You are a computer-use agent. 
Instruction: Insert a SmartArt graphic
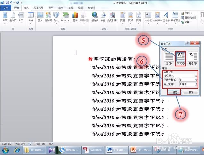point(66,17)
